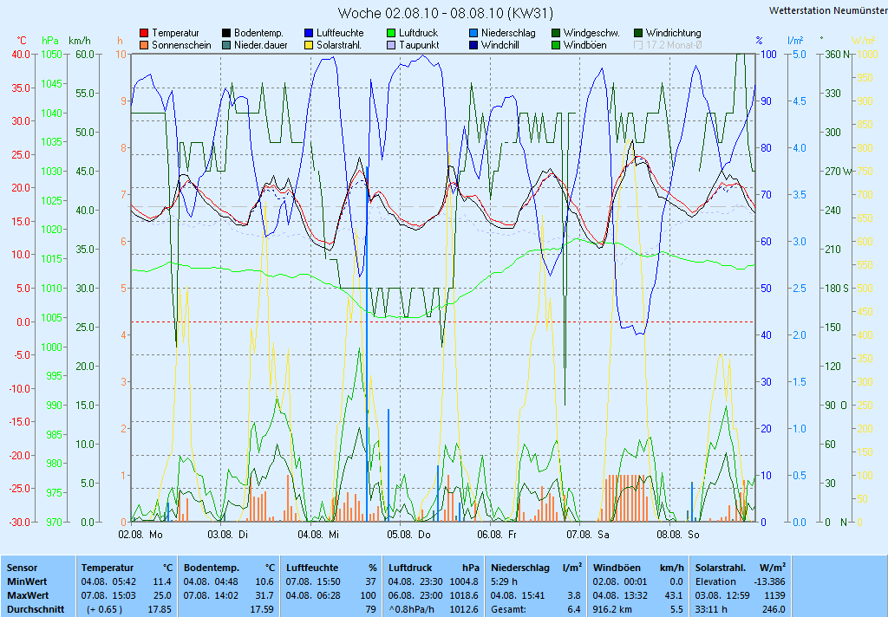Click the orange Sonnenschein legend swatch
Image resolution: width=888 pixels, height=617 pixels.
click(145, 45)
